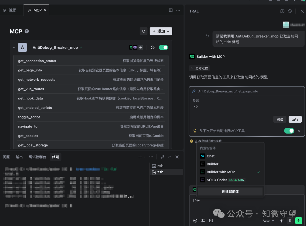
Task: Collapse the AntiDebug_Breaker_mcp server entry
Action: (14, 47)
